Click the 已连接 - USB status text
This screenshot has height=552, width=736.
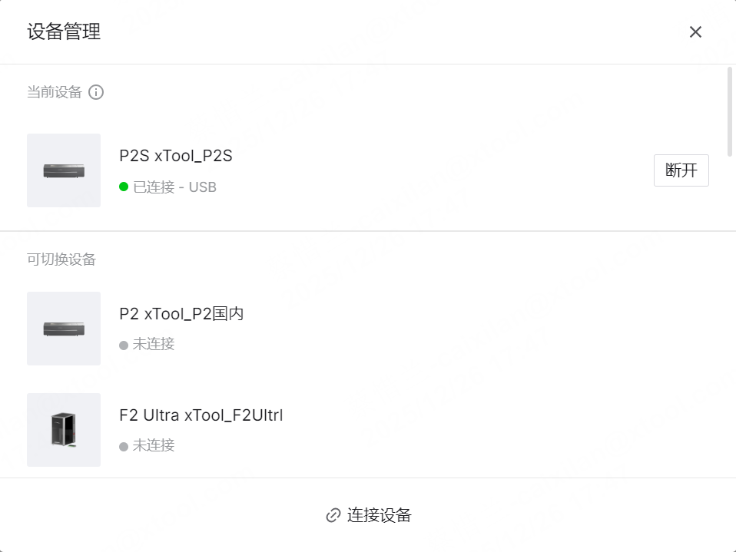(x=175, y=187)
